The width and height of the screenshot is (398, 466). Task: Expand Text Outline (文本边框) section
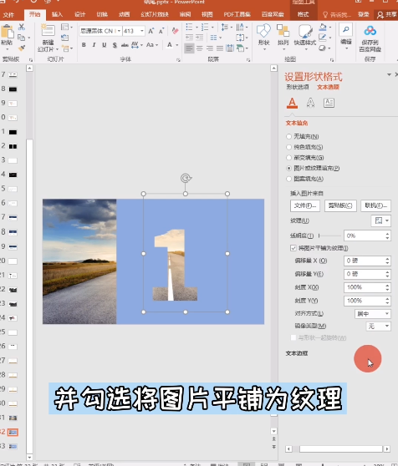297,353
